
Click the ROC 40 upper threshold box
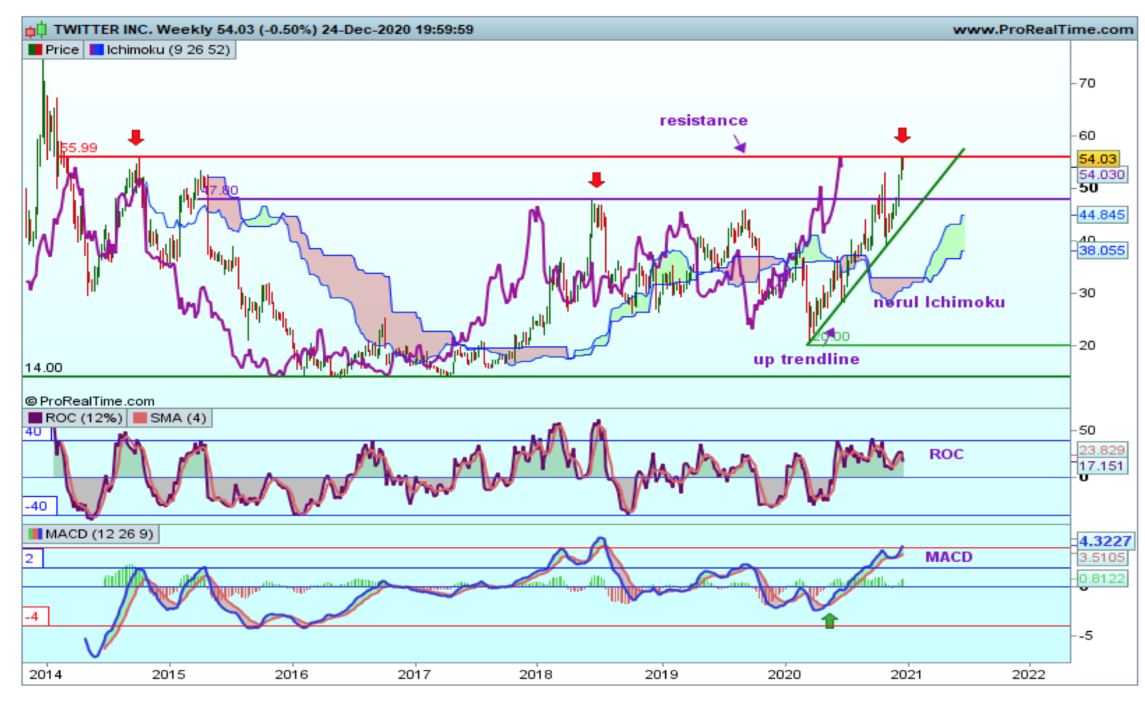(x=37, y=432)
